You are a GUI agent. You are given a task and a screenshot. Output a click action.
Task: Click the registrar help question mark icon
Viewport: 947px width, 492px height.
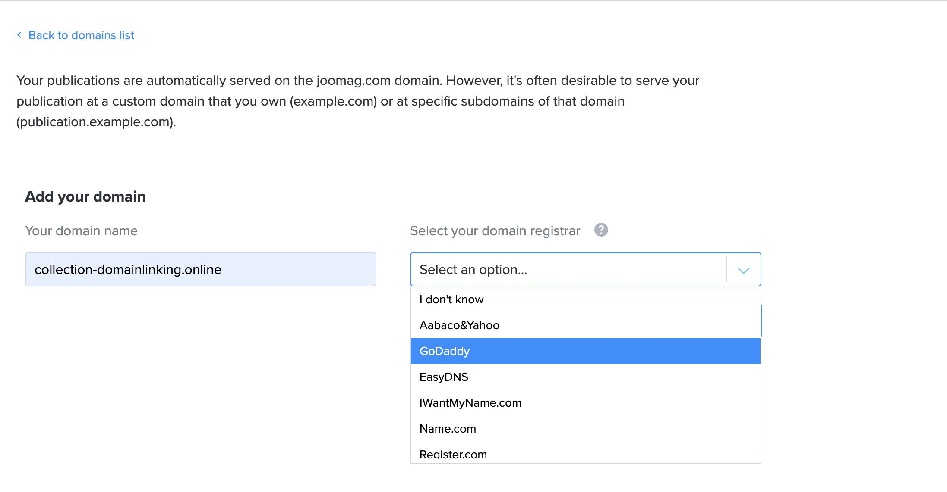pyautogui.click(x=601, y=230)
